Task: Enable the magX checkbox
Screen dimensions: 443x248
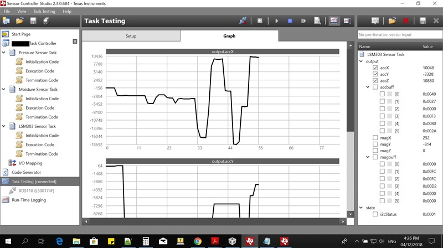Action: pyautogui.click(x=375, y=137)
